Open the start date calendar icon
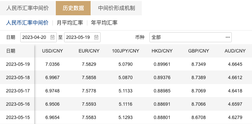 [x=52, y=37]
